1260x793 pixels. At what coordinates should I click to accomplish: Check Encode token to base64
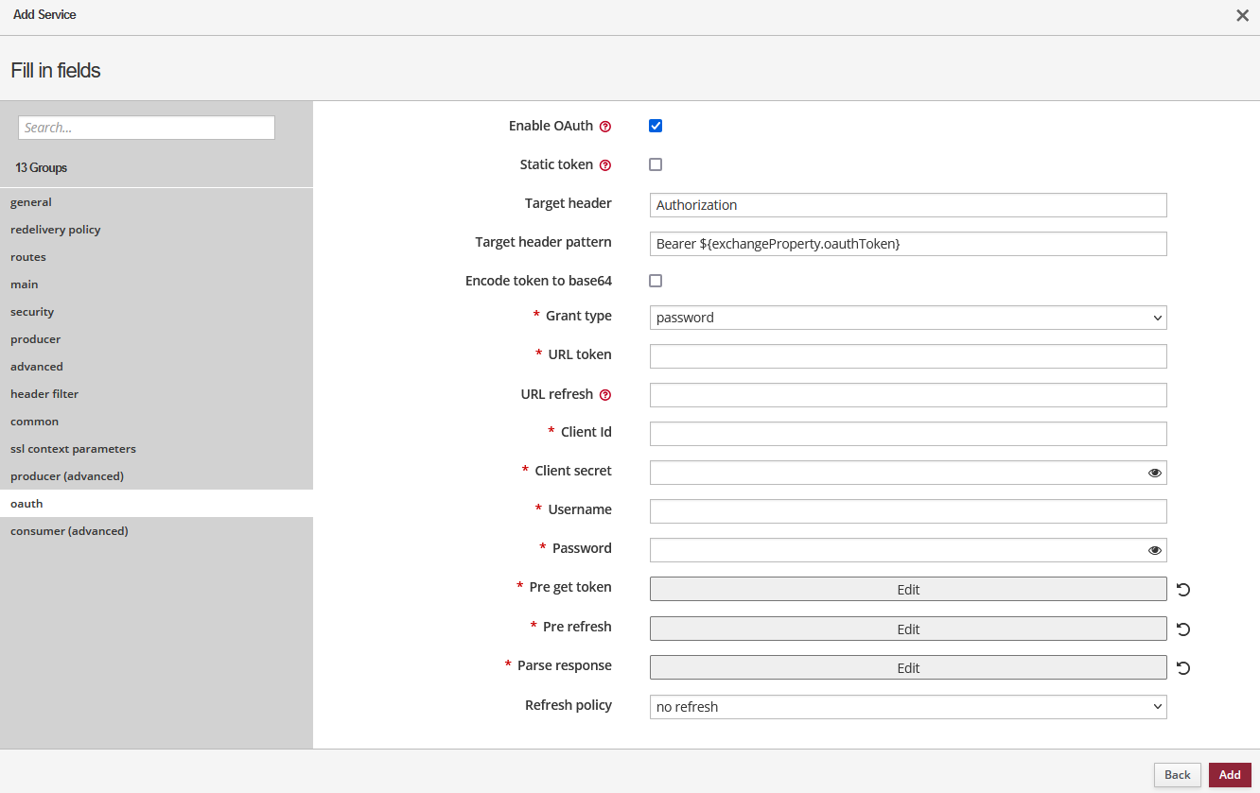(656, 281)
